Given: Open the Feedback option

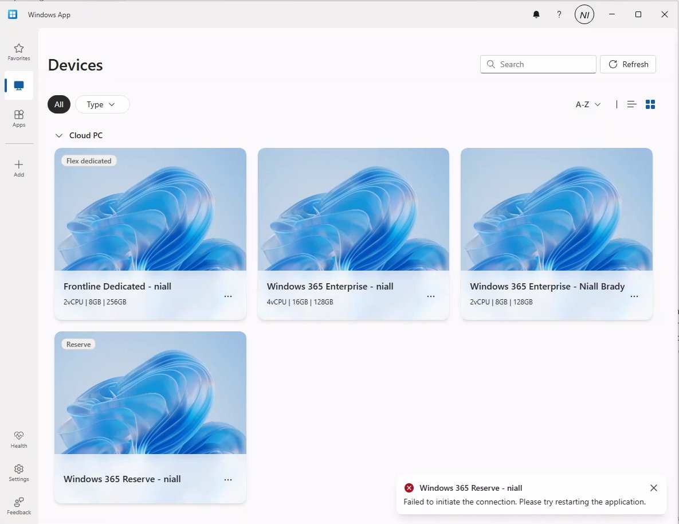Looking at the screenshot, I should [18, 506].
